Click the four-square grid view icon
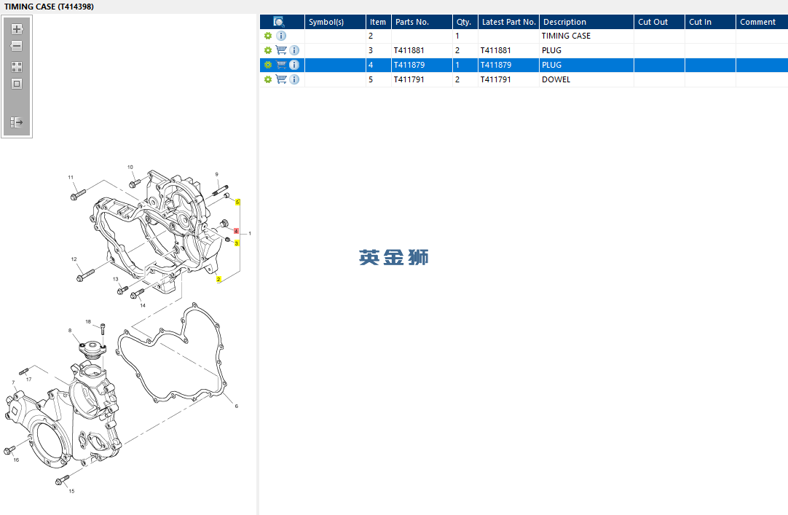The width and height of the screenshot is (788, 515). pos(17,67)
